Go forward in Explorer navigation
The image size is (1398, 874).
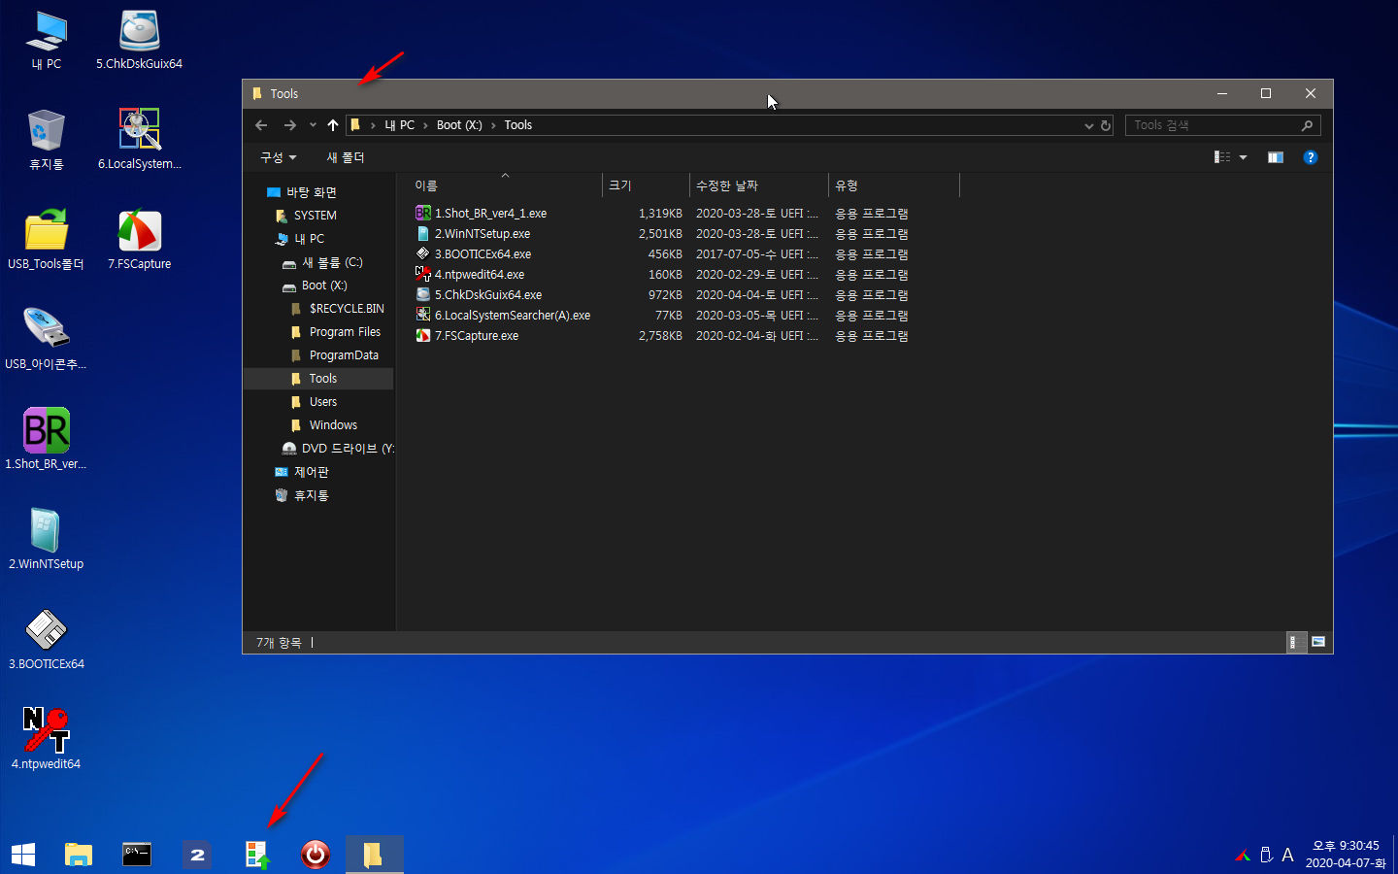point(289,125)
